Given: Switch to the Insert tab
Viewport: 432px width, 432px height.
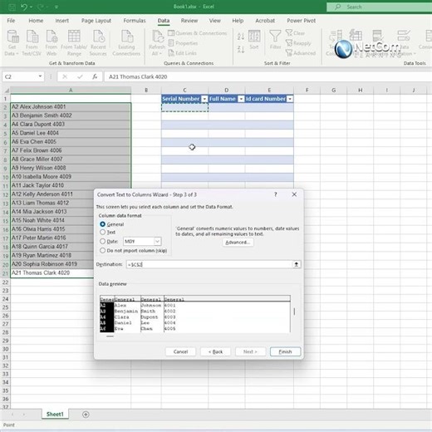Looking at the screenshot, I should pos(62,21).
